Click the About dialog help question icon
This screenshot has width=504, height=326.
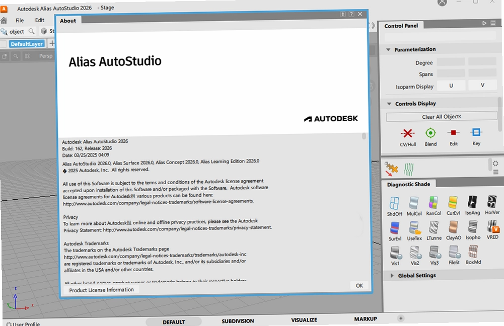pos(351,14)
